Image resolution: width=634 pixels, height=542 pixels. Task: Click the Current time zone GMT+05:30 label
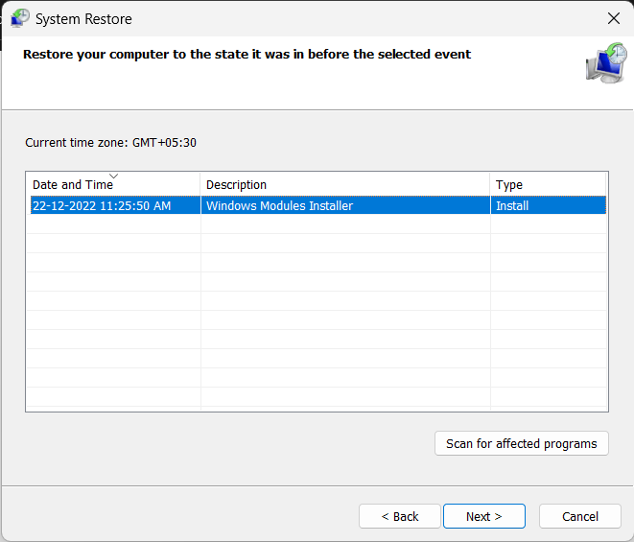[111, 142]
